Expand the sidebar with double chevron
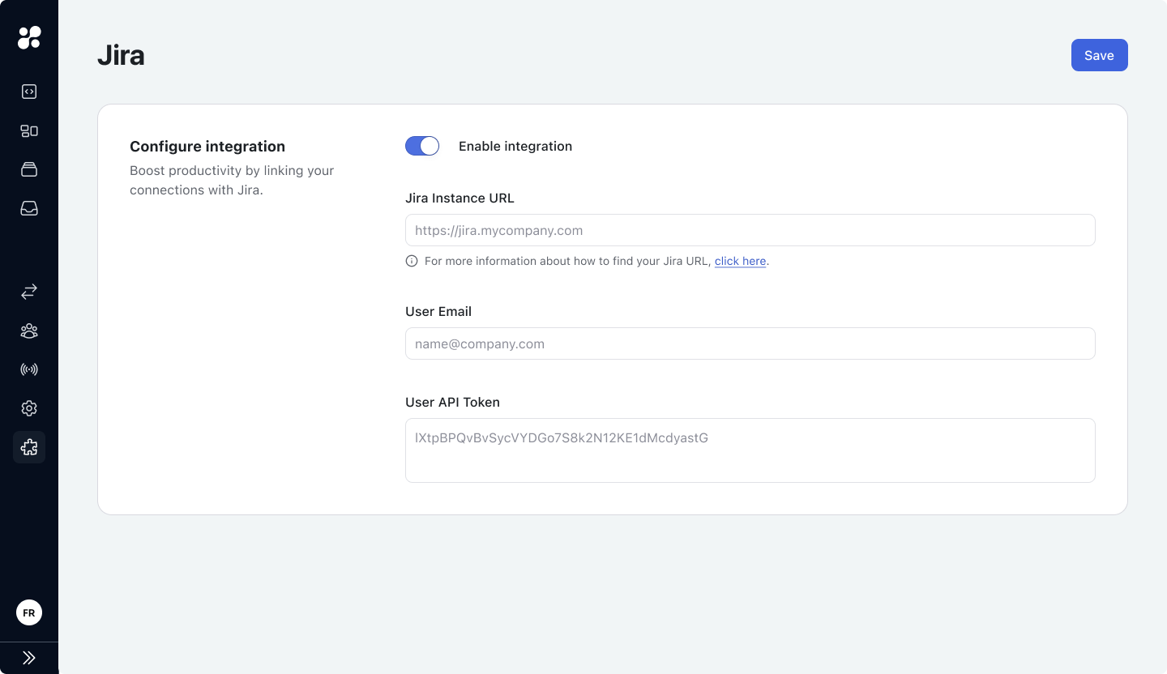 click(29, 658)
